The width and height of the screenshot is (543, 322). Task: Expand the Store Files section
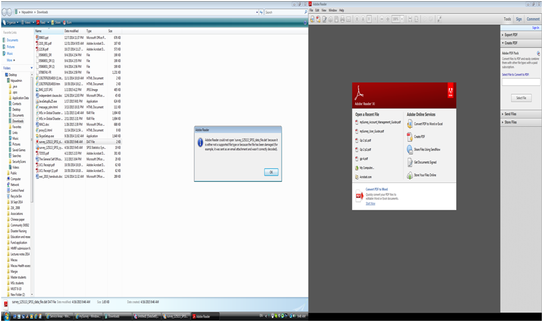509,122
